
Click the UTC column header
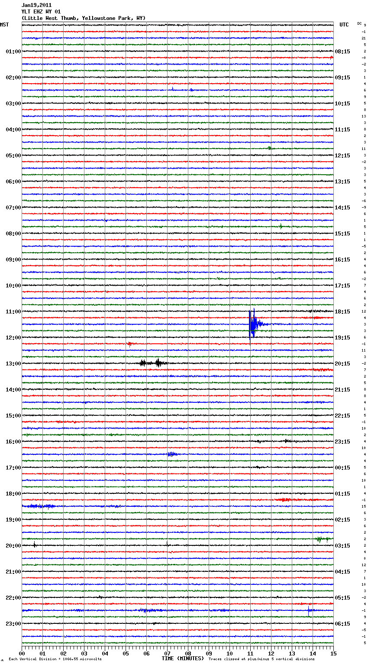(344, 25)
